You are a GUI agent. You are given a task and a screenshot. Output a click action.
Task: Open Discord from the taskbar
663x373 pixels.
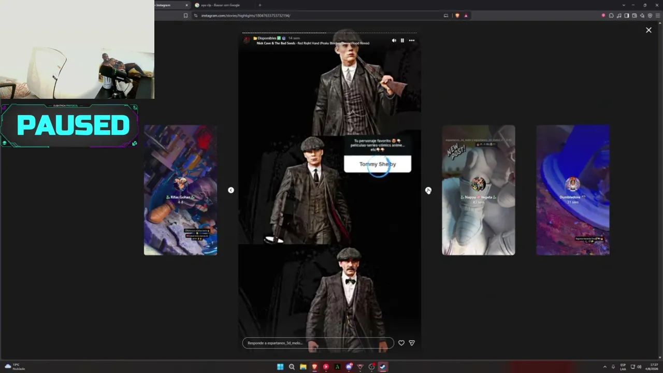tap(349, 367)
